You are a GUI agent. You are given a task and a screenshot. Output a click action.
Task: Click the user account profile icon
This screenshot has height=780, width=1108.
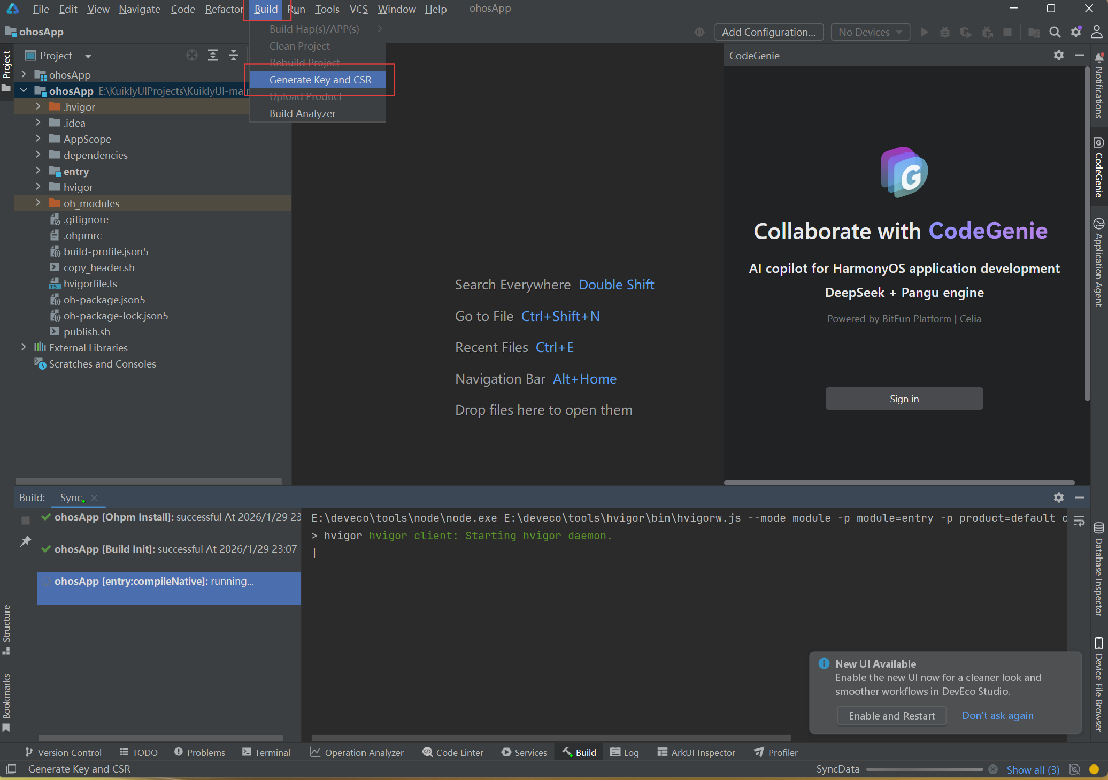1096,32
